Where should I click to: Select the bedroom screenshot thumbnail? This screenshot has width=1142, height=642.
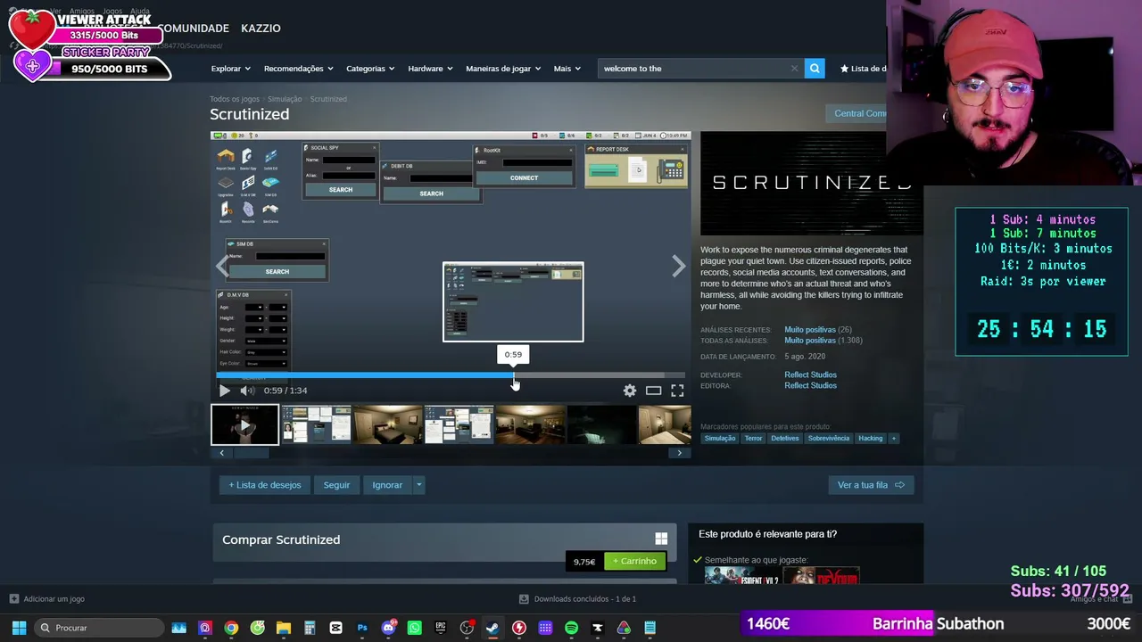387,424
